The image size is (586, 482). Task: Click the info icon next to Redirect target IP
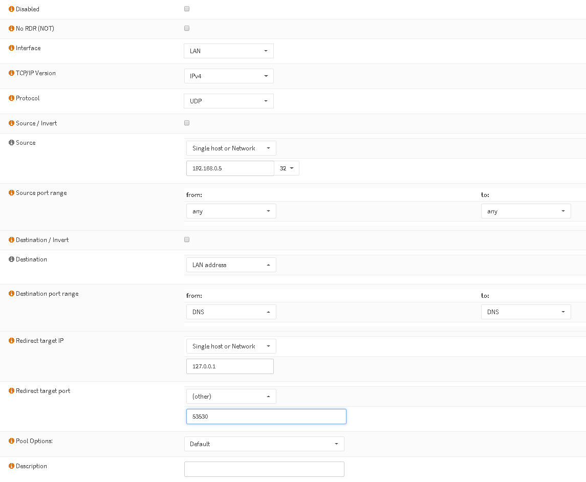click(11, 340)
